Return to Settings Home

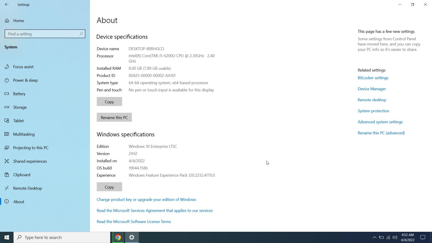(19, 21)
